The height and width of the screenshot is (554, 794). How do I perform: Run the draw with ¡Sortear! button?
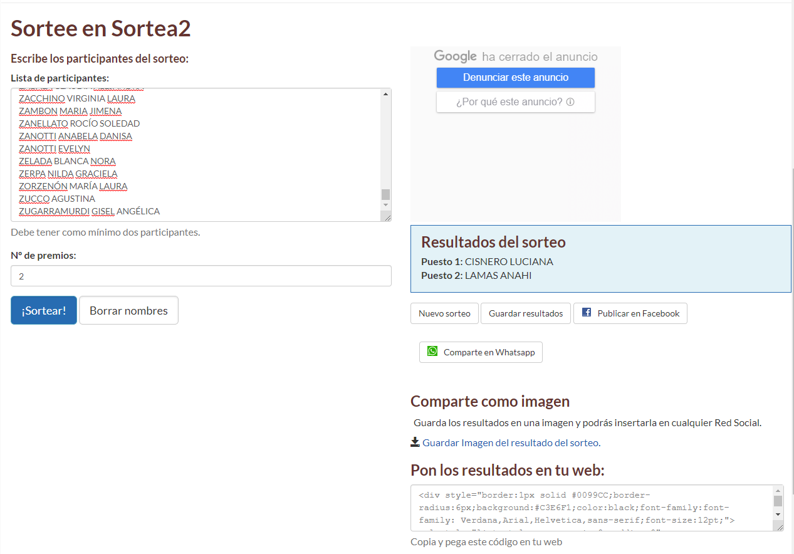point(44,310)
